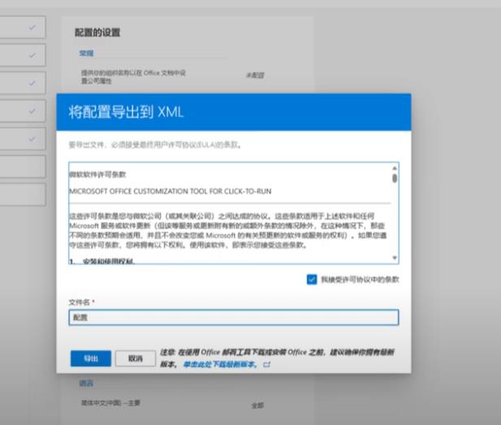This screenshot has height=425, width=501.
Task: Focus the 文件名 file name field
Action: pyautogui.click(x=234, y=317)
